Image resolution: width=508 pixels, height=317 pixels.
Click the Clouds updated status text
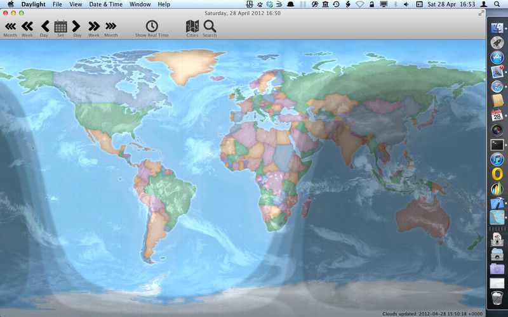pos(432,314)
